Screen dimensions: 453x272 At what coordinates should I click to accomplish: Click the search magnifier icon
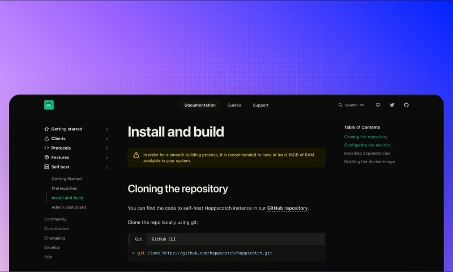coord(340,105)
